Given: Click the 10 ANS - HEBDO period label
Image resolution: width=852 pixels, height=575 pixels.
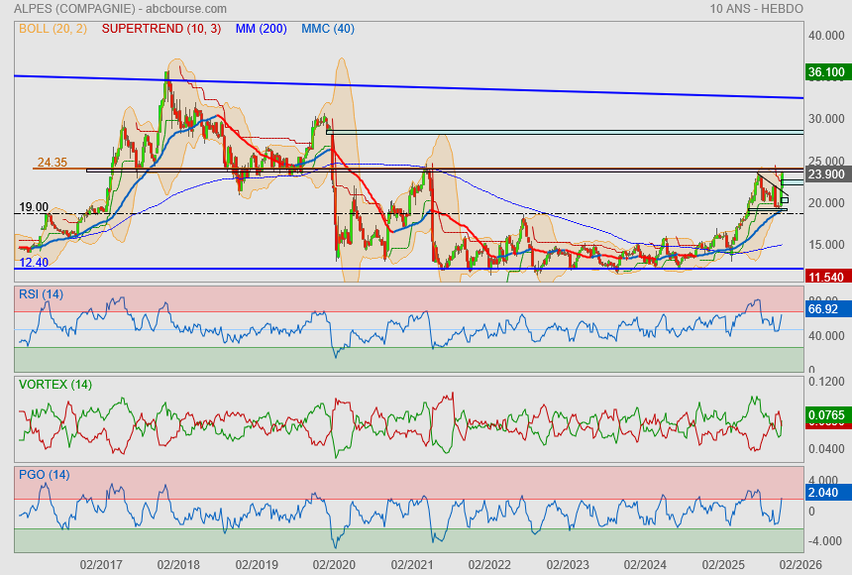Looking at the screenshot, I should tap(756, 8).
